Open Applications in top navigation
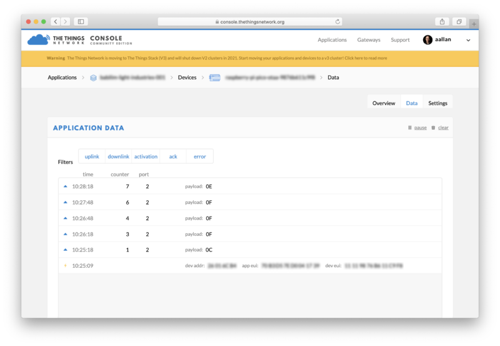 332,40
